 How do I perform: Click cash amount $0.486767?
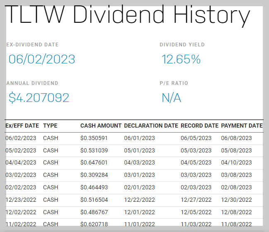pyautogui.click(x=94, y=212)
